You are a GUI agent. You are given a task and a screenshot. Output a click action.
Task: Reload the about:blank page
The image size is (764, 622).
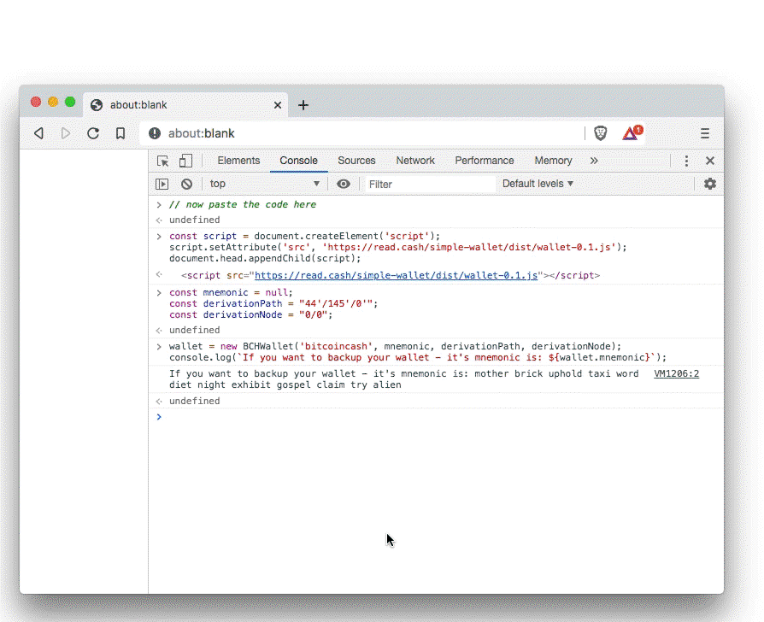point(93,133)
